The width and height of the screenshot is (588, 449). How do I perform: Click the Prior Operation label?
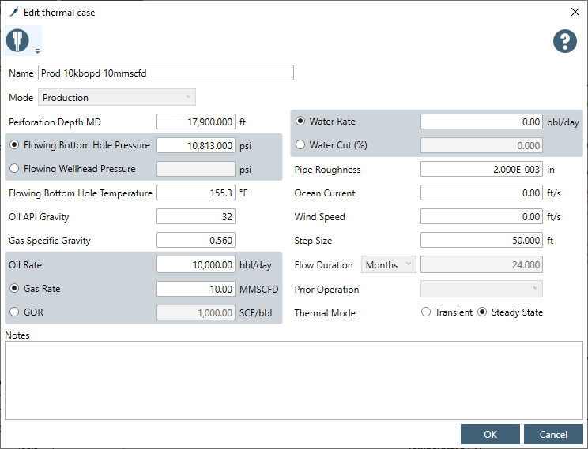pos(326,290)
